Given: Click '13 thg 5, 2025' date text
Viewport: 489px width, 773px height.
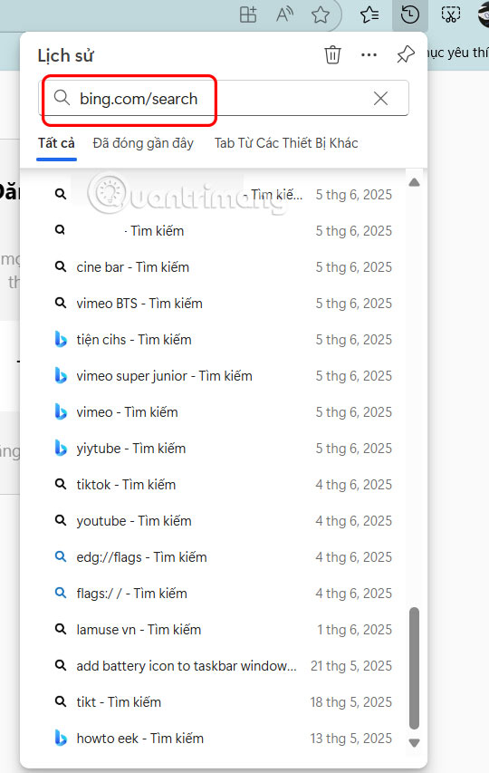Looking at the screenshot, I should pyautogui.click(x=351, y=739).
